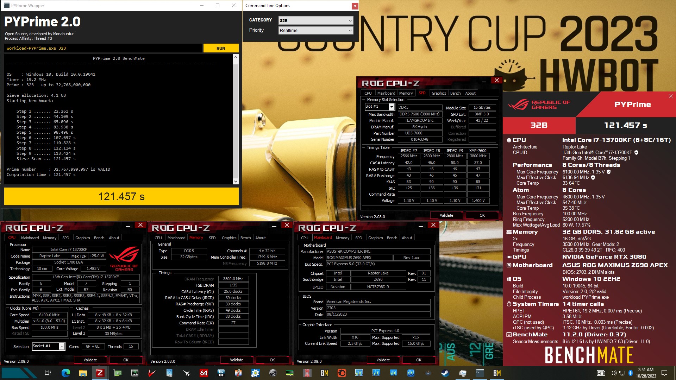
Task: Select the red Z app taskbar icon
Action: tap(100, 373)
